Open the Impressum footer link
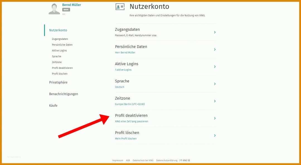This screenshot has width=301, height=165. pyautogui.click(x=118, y=160)
